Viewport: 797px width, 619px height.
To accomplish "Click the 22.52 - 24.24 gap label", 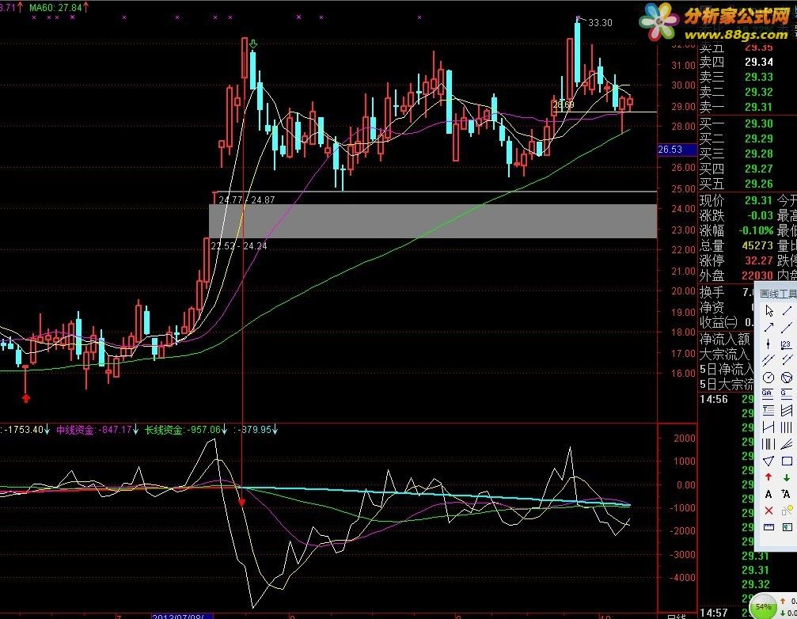I will (239, 246).
